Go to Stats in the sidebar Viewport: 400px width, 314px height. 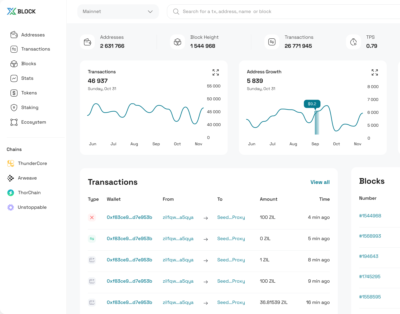point(27,78)
